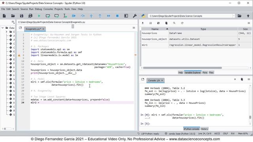The width and height of the screenshot is (253, 142).
Task: Select the mlr1 variable row
Action: [196, 45]
